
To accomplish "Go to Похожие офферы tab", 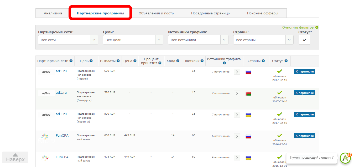I will pos(262,13).
